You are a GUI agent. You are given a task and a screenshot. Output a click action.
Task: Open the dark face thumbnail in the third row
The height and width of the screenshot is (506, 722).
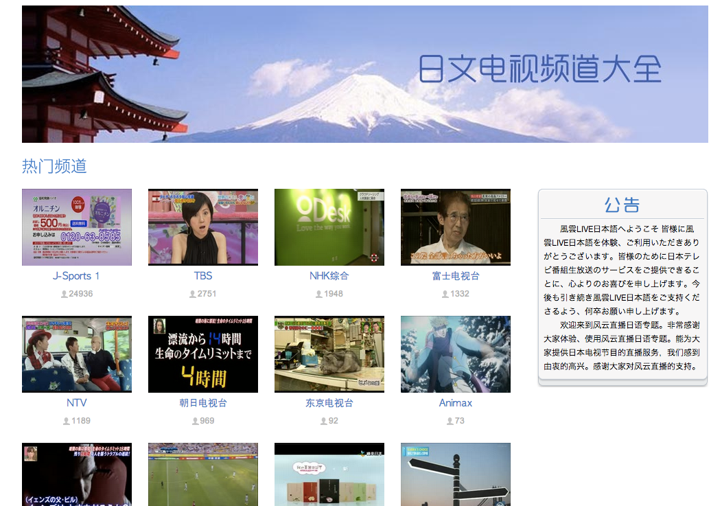77,474
